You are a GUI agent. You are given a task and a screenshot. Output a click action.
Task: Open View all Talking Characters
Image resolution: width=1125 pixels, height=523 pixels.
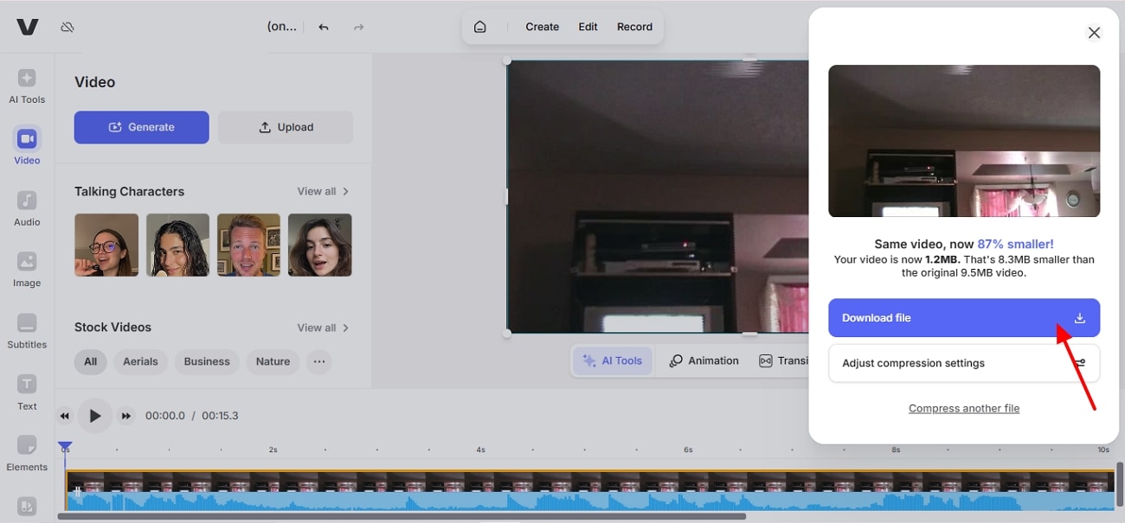(x=323, y=191)
